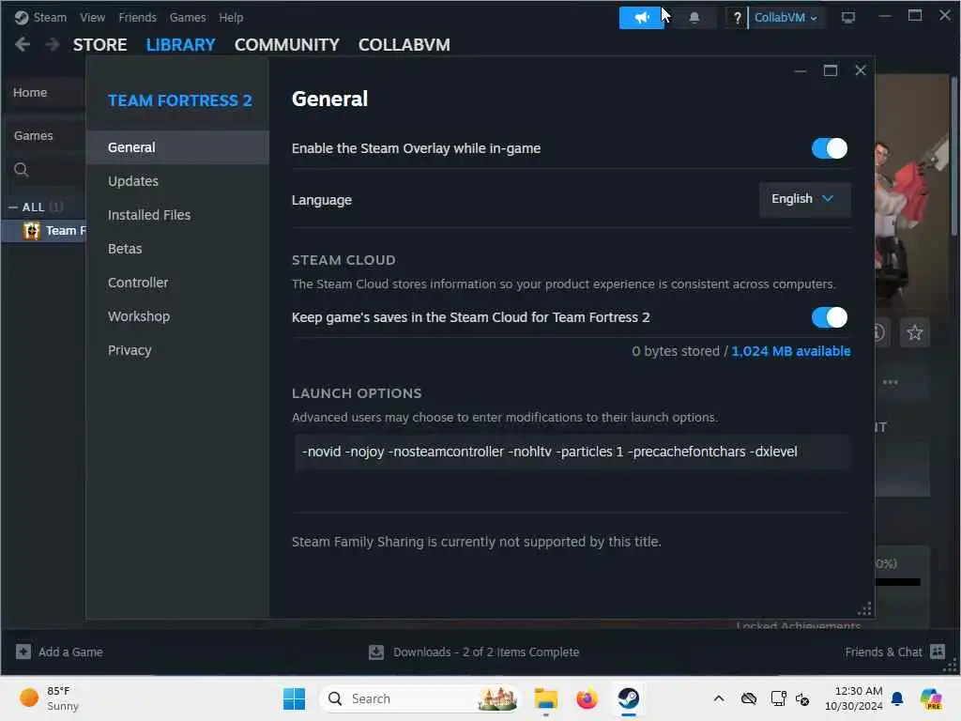
Task: Open the Help menu
Action: pyautogui.click(x=231, y=18)
